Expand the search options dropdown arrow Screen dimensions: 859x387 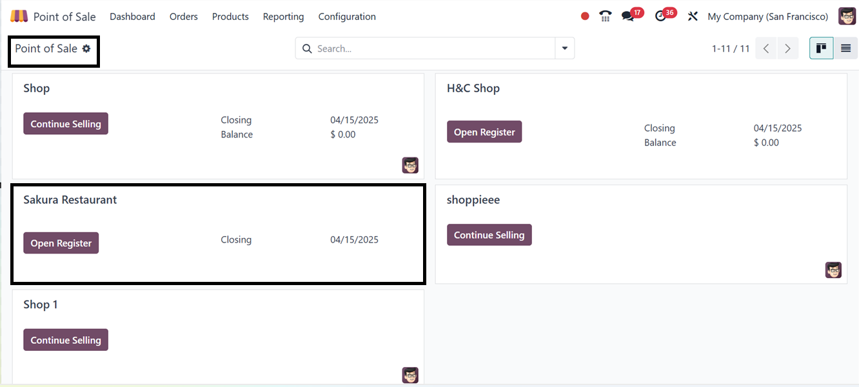565,48
